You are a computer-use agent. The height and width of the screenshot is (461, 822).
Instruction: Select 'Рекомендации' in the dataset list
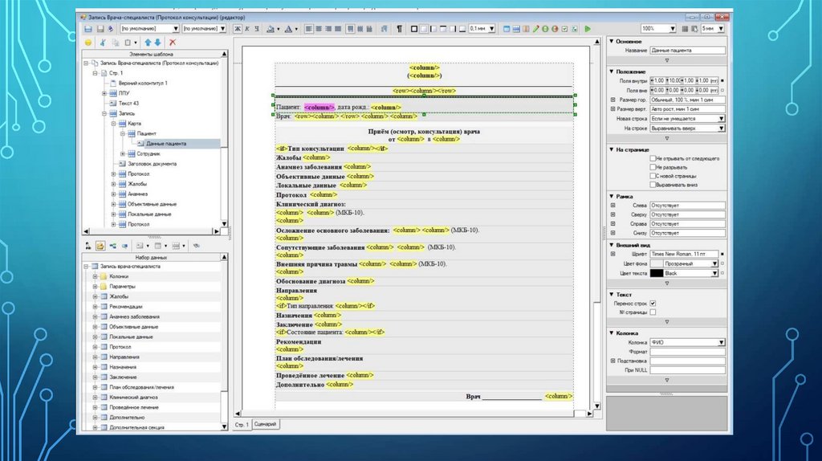126,306
